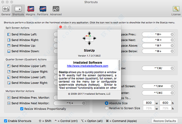Screen dimensions: 182x124
Task: Click the relative width 75% field
Action: coord(149,108)
